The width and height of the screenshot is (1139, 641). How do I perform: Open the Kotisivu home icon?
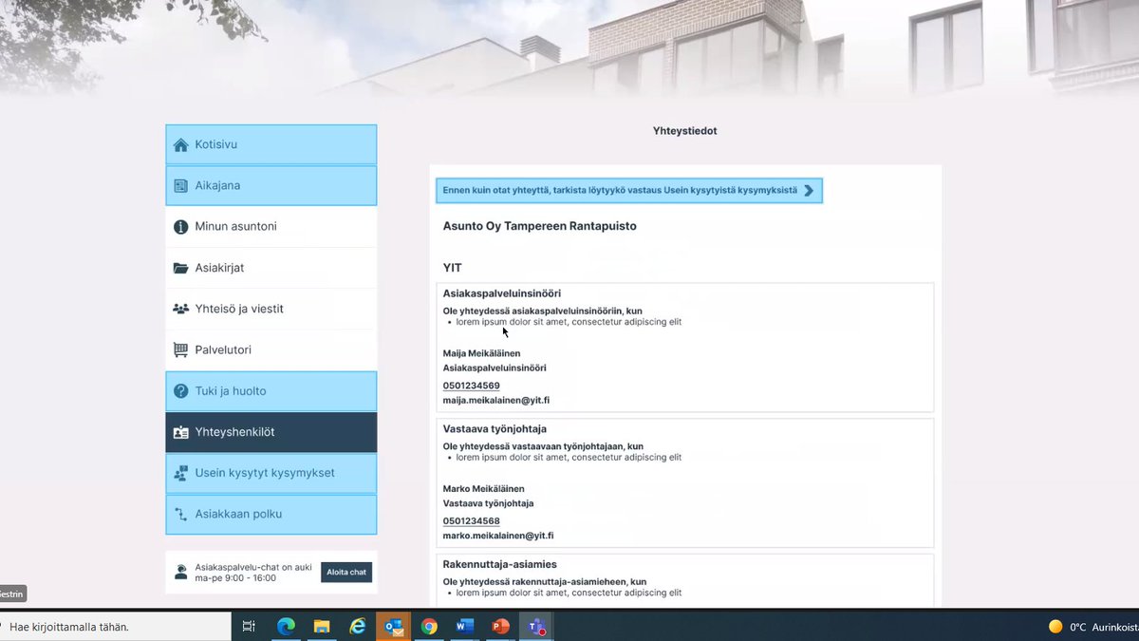(x=180, y=143)
